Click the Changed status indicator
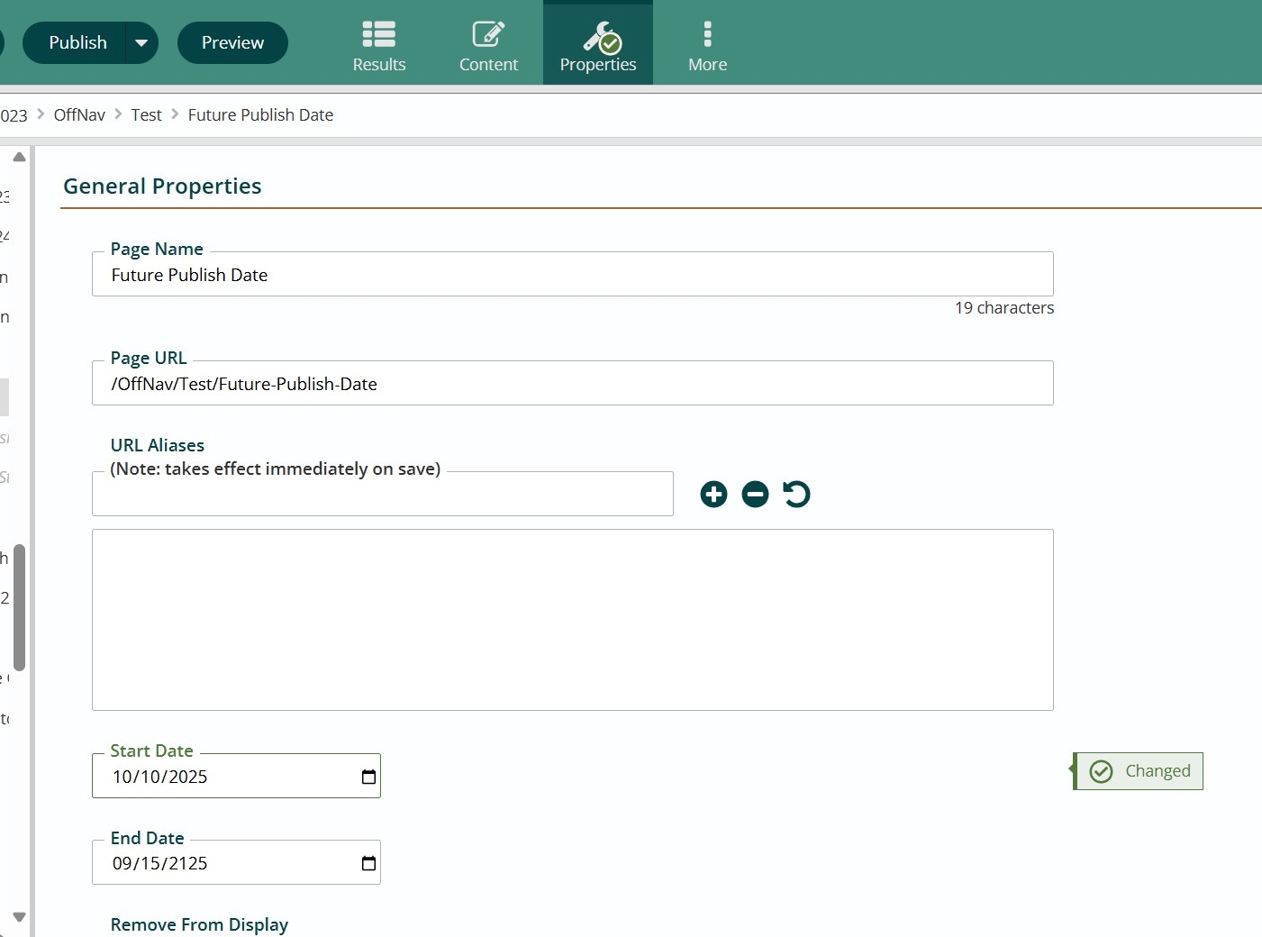The height and width of the screenshot is (937, 1262). click(x=1138, y=771)
